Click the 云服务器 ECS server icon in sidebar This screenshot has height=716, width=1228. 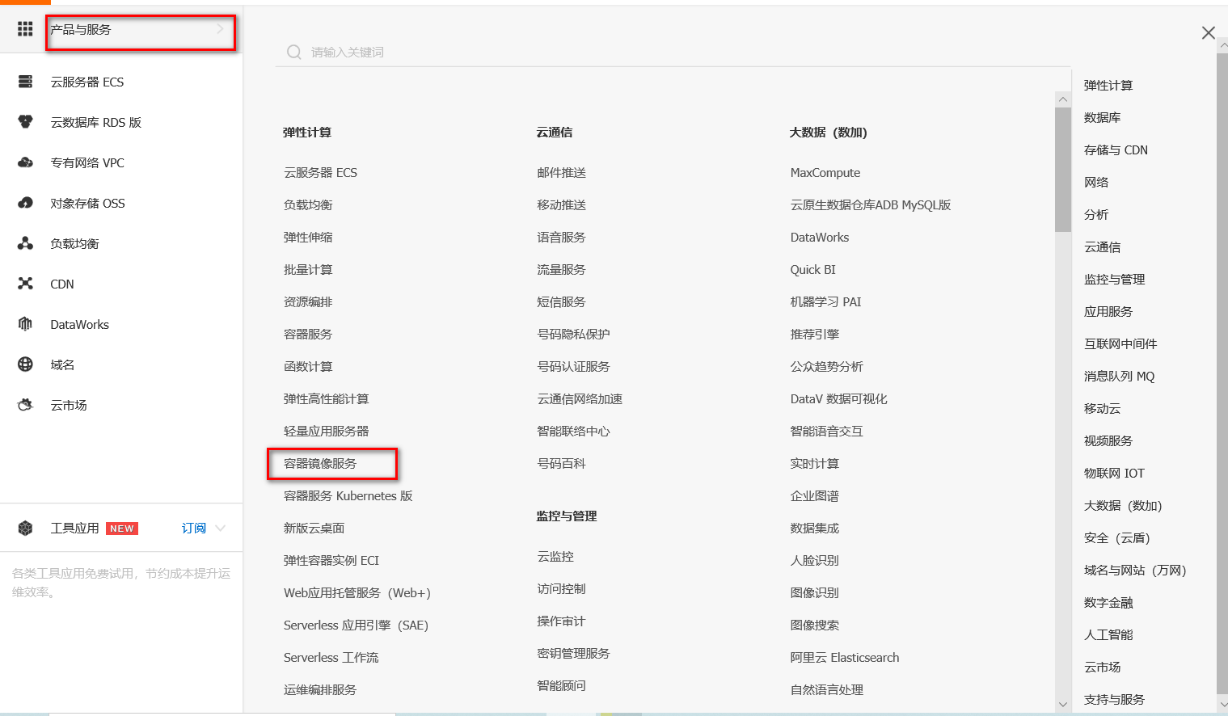pos(25,81)
